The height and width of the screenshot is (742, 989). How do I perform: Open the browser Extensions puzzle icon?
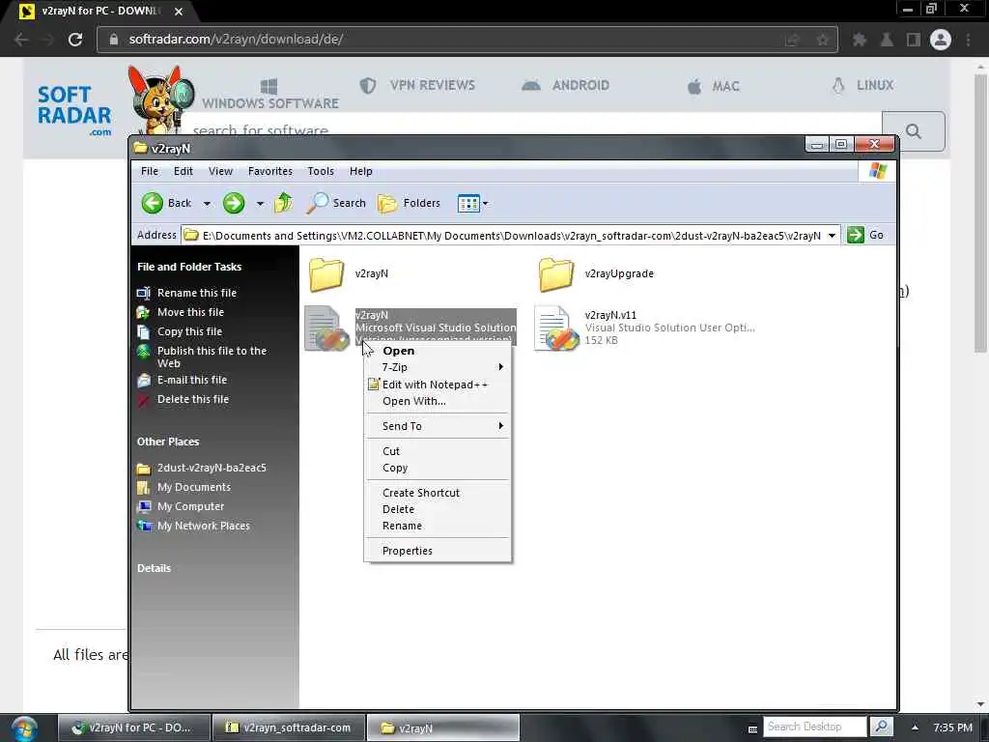coord(859,40)
